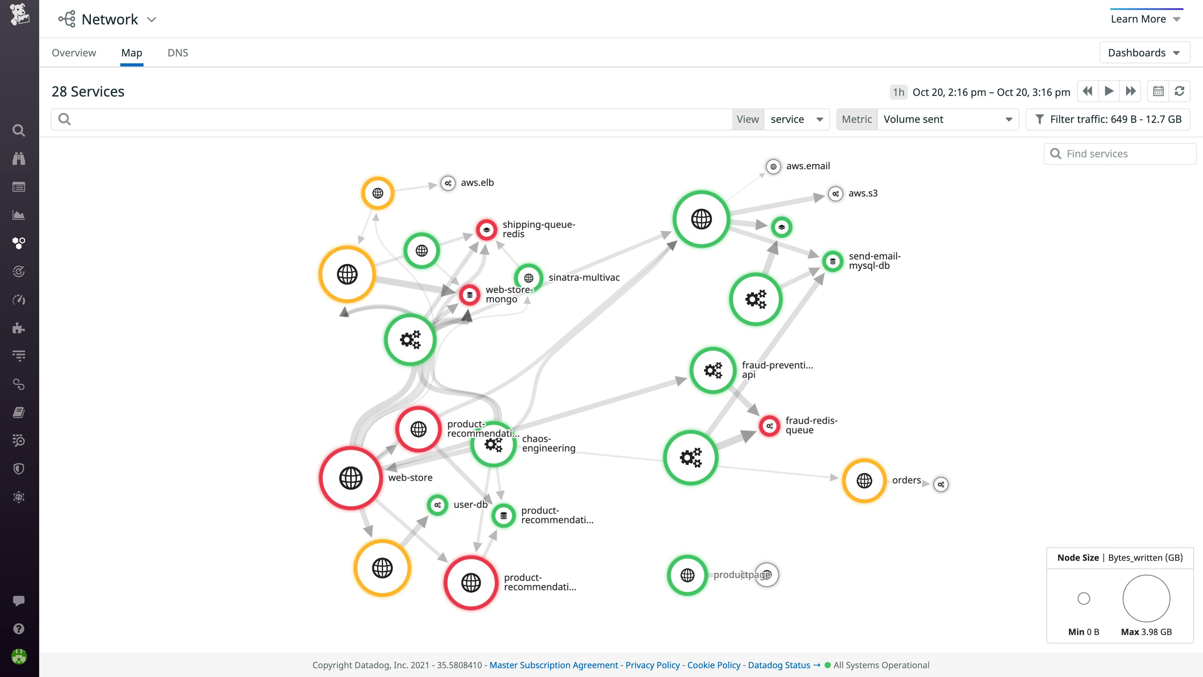Toggle the Filter traffic checkbox
1203x677 pixels.
point(1039,119)
